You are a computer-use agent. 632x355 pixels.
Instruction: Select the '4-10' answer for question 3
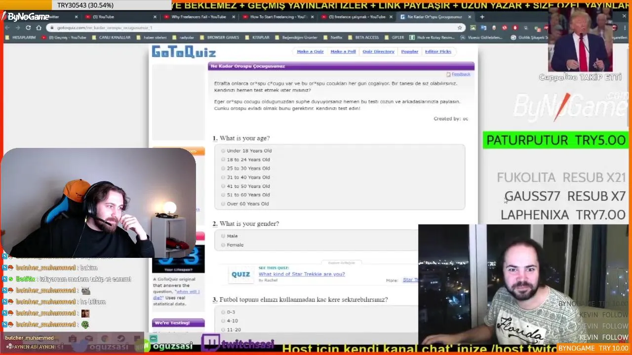click(x=223, y=321)
